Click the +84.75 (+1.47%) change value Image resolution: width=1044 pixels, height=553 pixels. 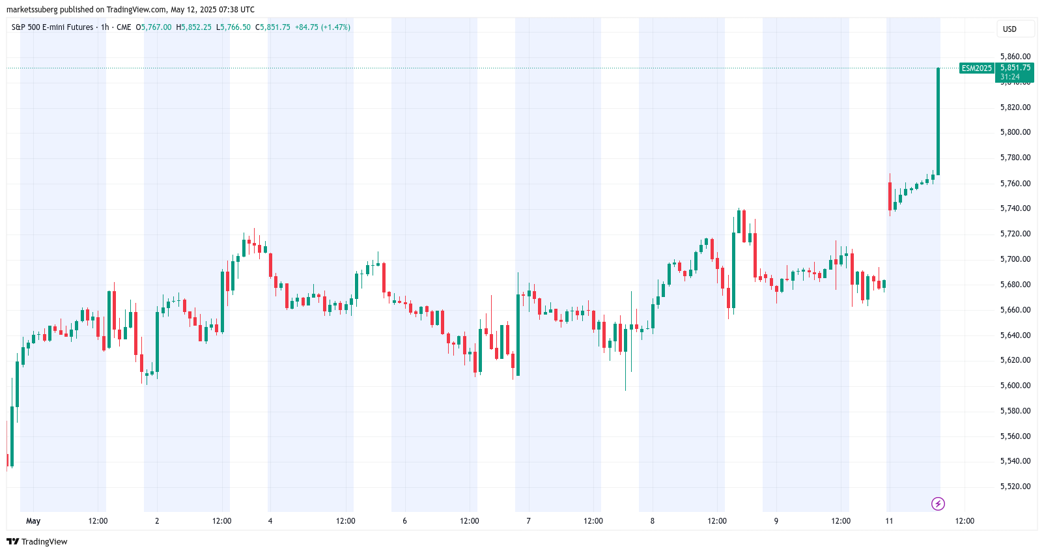tap(322, 27)
